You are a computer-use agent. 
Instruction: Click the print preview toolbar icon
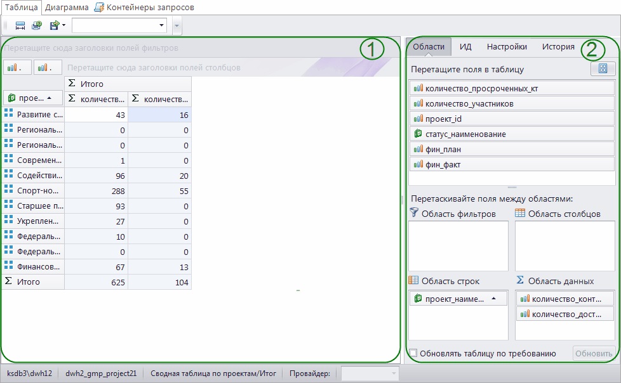click(37, 25)
